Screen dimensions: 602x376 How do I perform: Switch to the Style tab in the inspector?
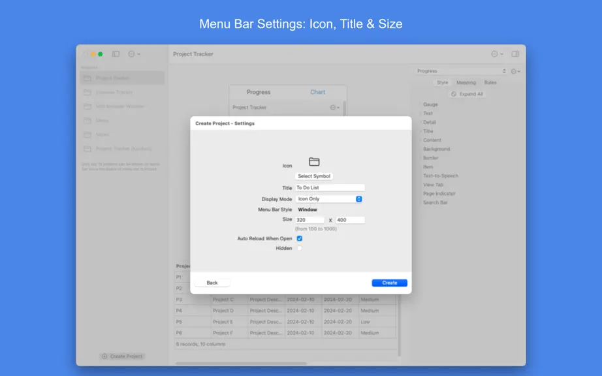click(442, 82)
